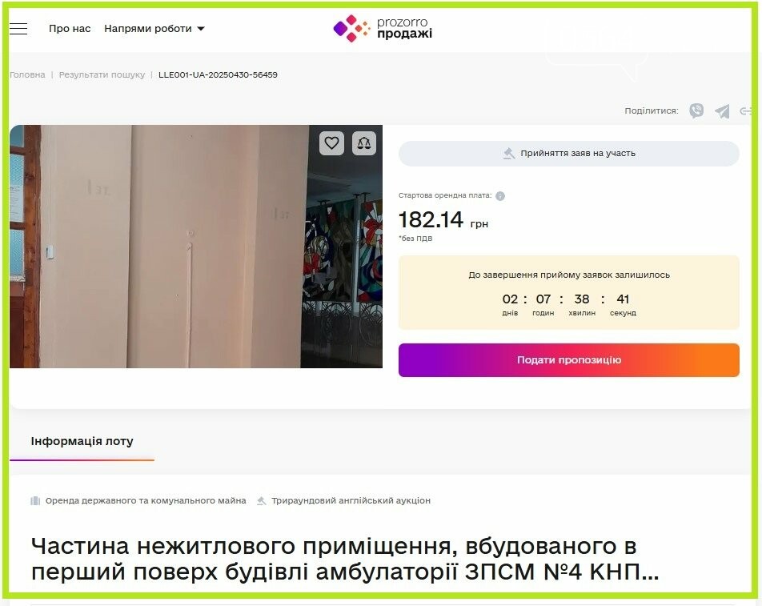Open the hamburger menu
The height and width of the screenshot is (606, 762).
point(18,29)
